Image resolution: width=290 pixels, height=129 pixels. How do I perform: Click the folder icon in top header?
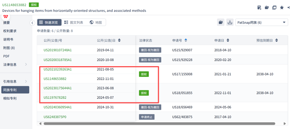coord(267,7)
